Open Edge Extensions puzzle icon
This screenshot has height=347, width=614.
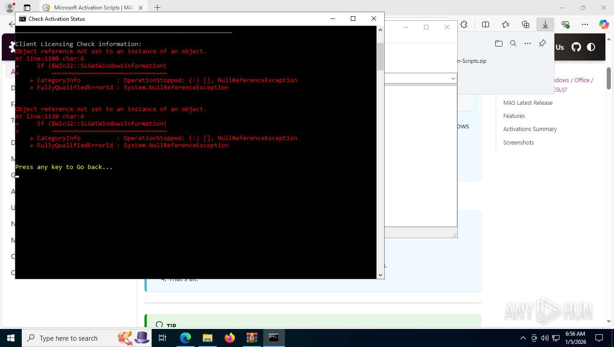click(x=464, y=24)
